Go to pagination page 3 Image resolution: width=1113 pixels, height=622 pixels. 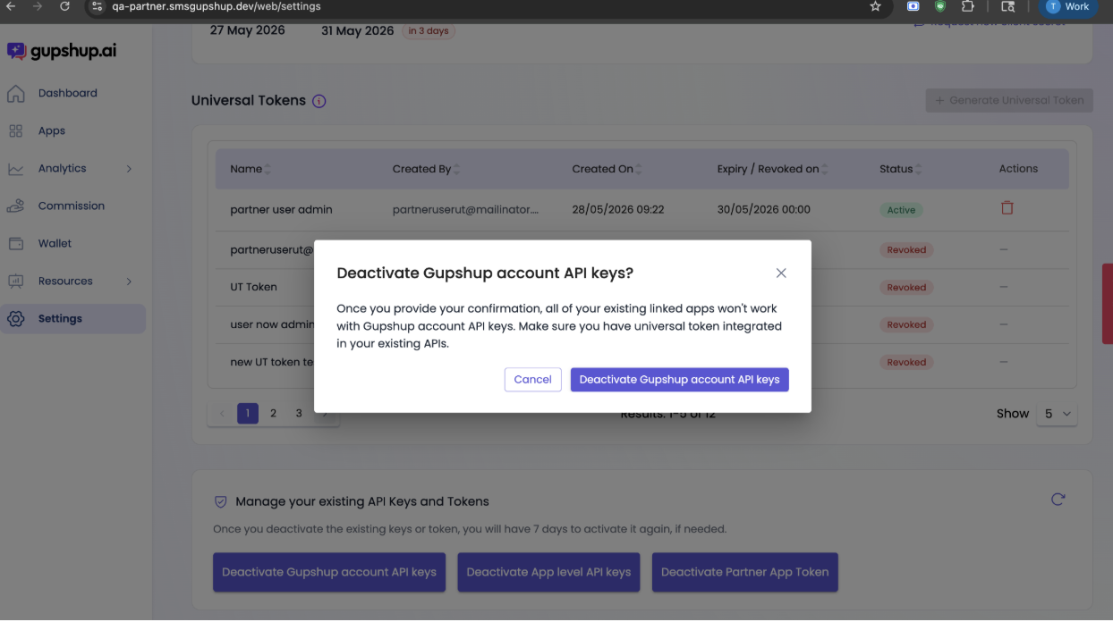coord(299,414)
